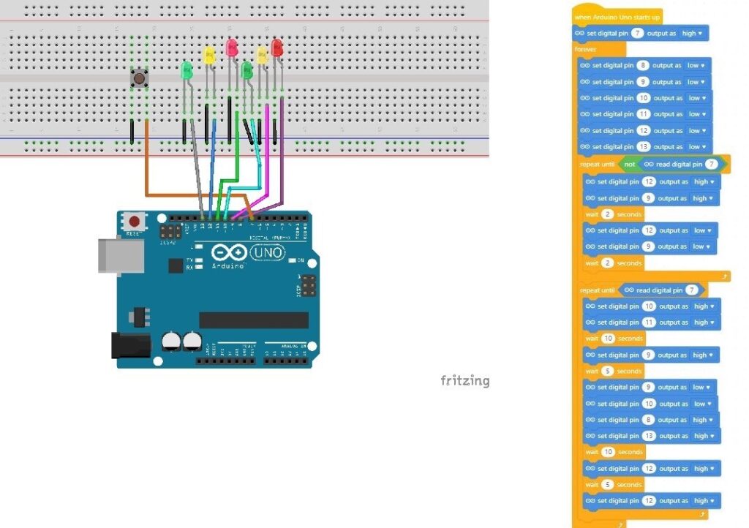This screenshot has height=528, width=749.
Task: Open the high dropdown on pin 11 block
Action: coord(704,323)
